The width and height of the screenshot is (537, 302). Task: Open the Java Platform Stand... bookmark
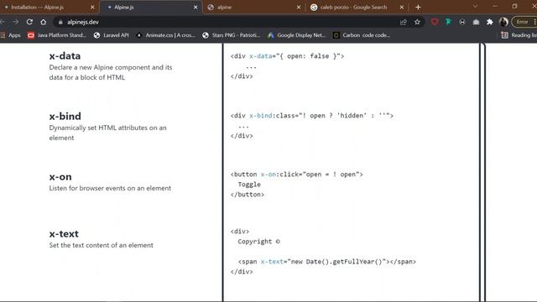click(57, 35)
